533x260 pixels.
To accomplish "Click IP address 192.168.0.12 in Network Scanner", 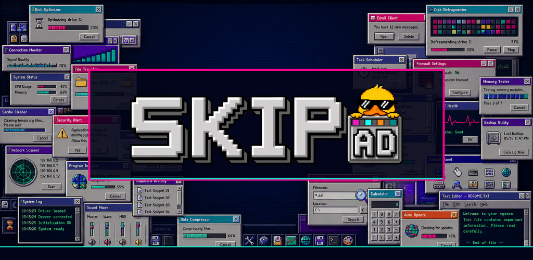I will pos(50,176).
